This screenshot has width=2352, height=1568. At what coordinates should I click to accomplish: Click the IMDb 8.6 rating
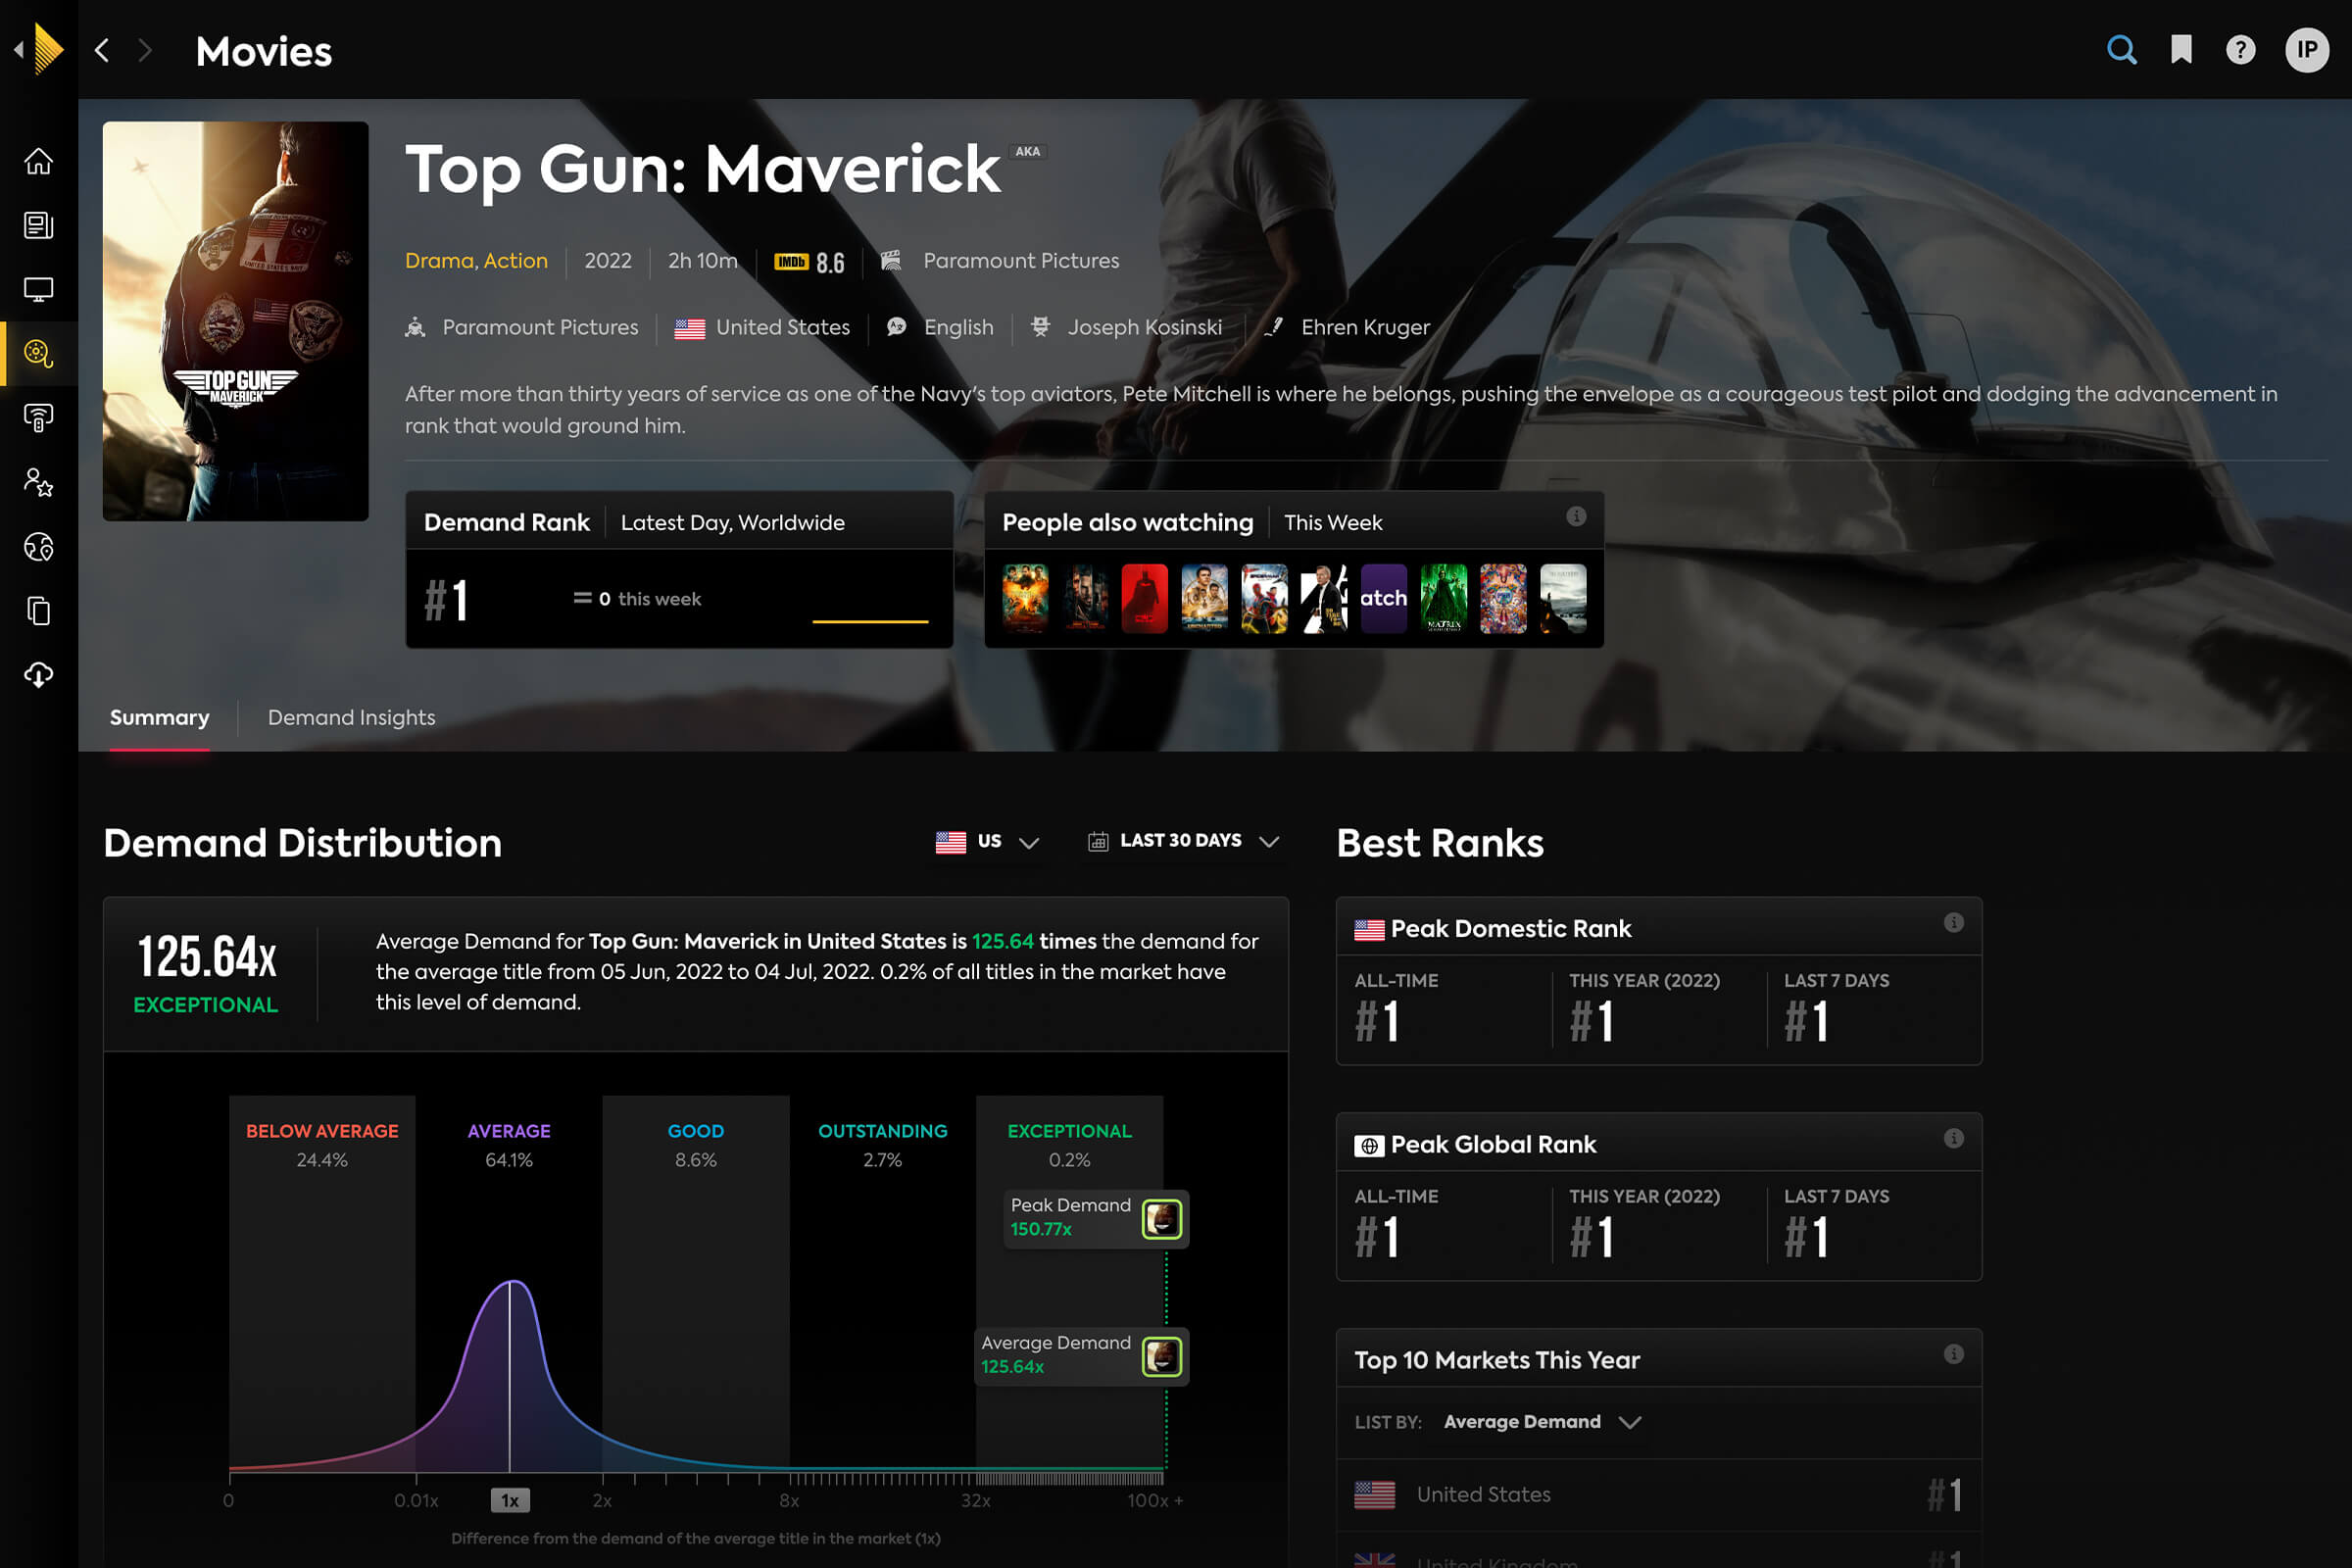click(x=809, y=262)
